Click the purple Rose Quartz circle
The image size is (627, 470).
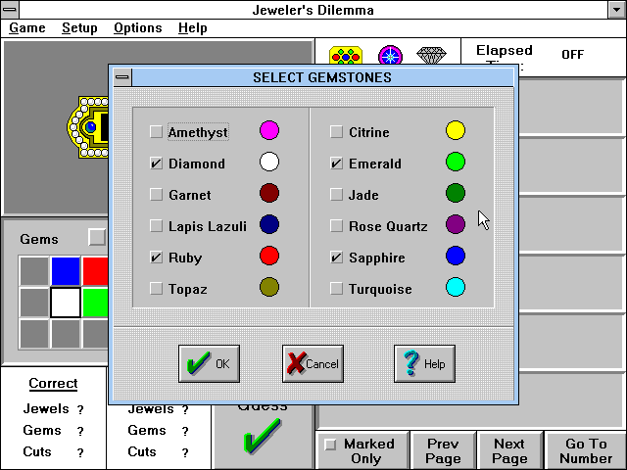pyautogui.click(x=456, y=224)
